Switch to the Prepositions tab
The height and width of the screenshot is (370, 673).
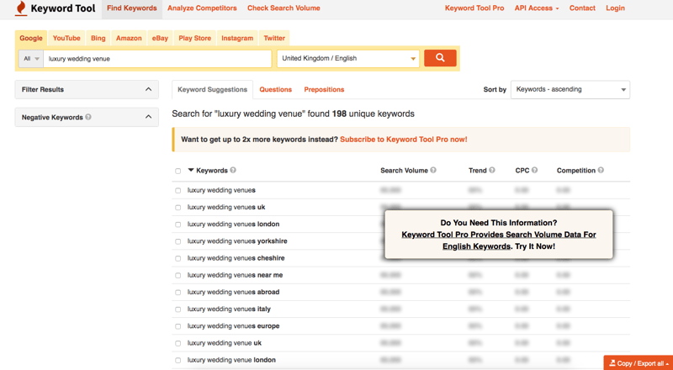click(x=324, y=90)
